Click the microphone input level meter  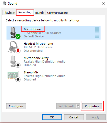[x=97, y=32]
